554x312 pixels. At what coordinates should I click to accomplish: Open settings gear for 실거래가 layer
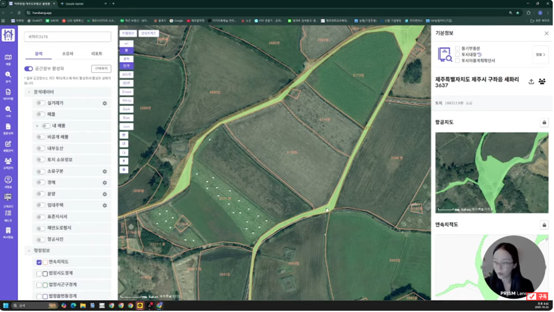pyautogui.click(x=105, y=103)
